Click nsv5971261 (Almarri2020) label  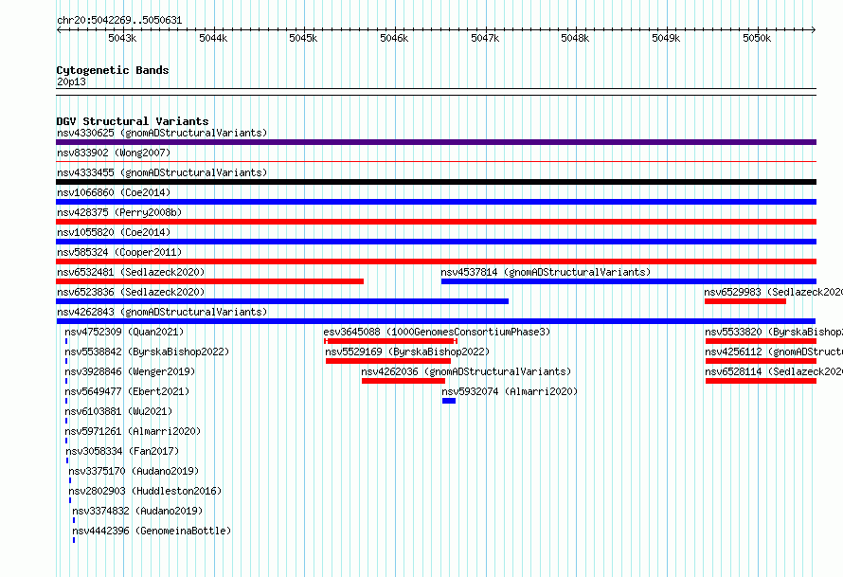133,431
